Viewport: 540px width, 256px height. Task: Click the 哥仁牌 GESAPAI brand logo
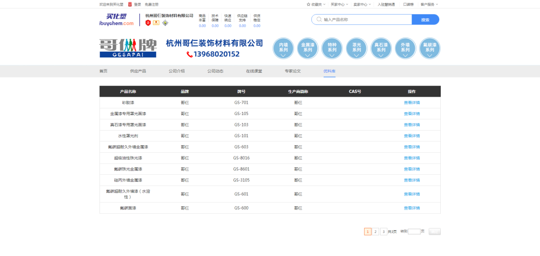tap(128, 48)
